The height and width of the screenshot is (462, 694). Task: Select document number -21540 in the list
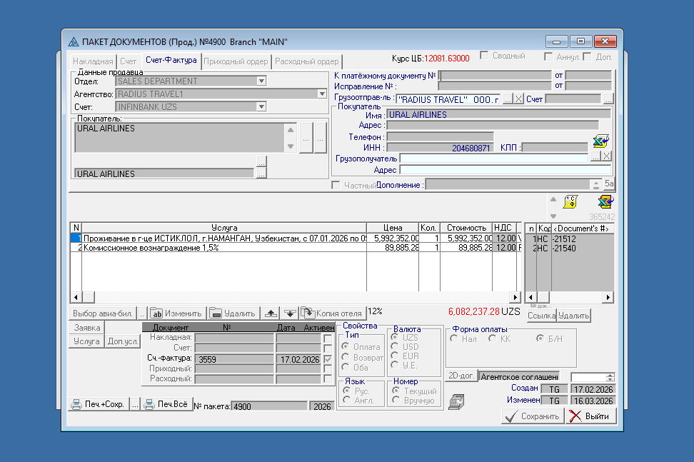[564, 248]
